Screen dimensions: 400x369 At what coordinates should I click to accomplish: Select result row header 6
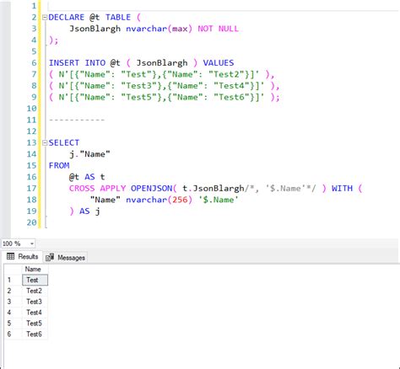coord(13,334)
